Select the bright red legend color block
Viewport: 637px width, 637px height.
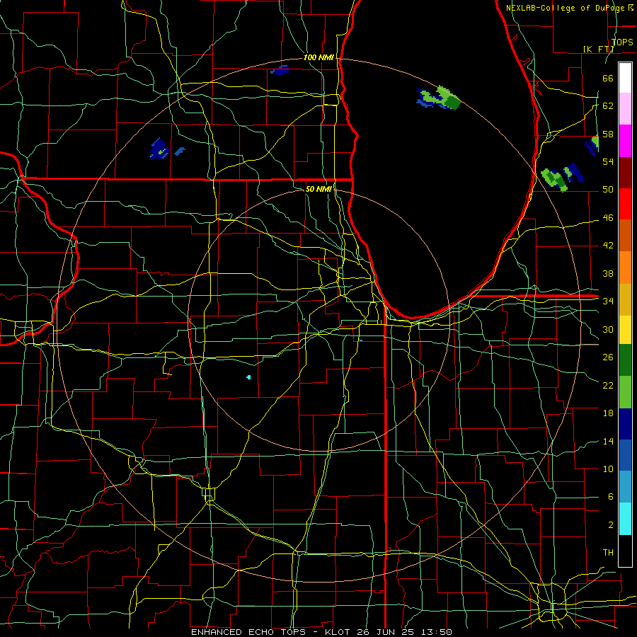pyautogui.click(x=625, y=204)
